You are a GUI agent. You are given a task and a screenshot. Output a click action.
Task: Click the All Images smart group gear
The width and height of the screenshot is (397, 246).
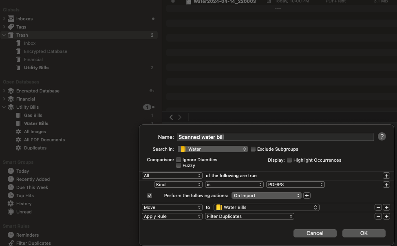[x=18, y=132]
